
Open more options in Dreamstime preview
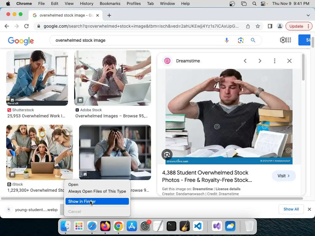pyautogui.click(x=275, y=61)
